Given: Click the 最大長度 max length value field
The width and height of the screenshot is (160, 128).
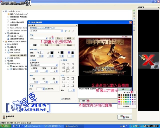Looking at the screenshot, I should (x=53, y=71).
